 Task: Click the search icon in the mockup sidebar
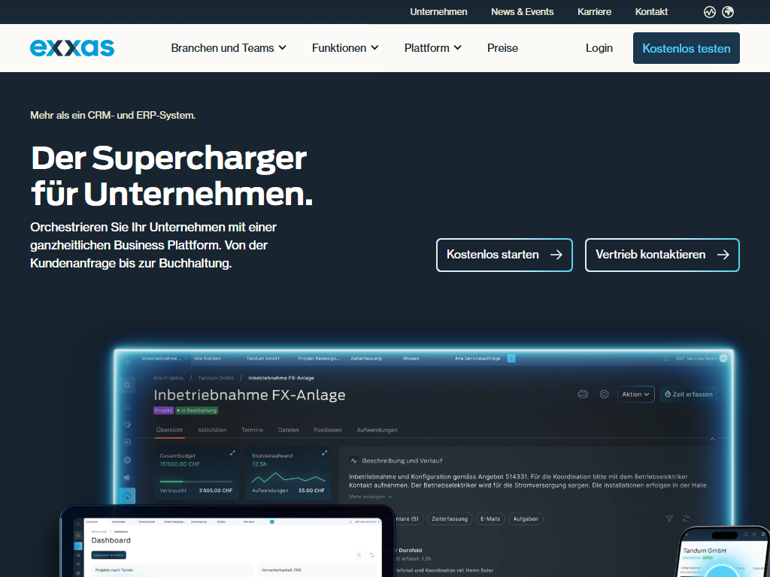click(127, 385)
